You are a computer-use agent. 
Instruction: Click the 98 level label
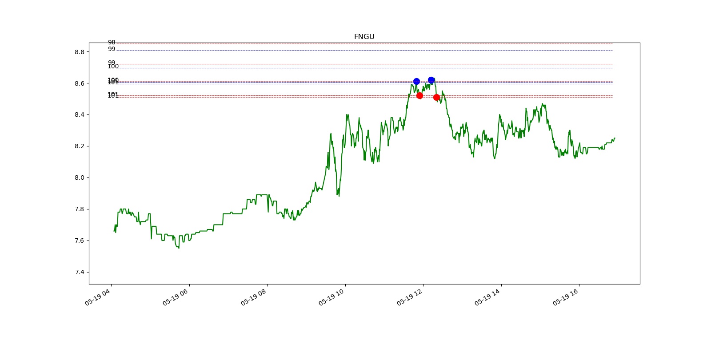coord(112,43)
